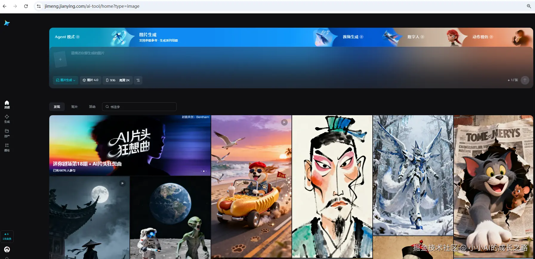Play icon on moonlit pagoda thumbnail

(122, 183)
